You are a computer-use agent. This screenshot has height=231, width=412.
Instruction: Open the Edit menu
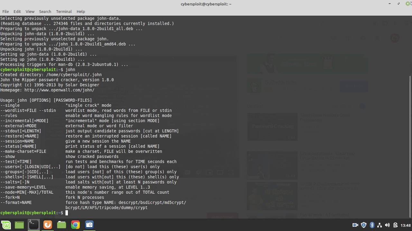click(17, 12)
